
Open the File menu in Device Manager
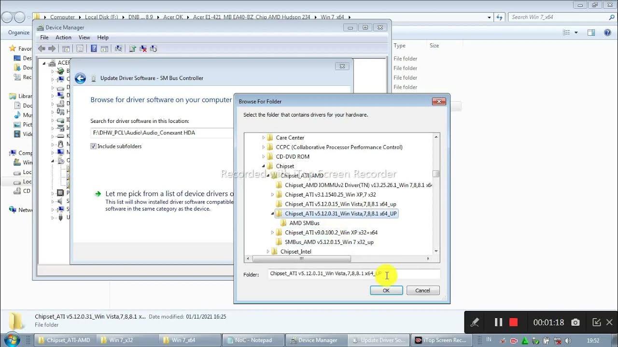44,38
